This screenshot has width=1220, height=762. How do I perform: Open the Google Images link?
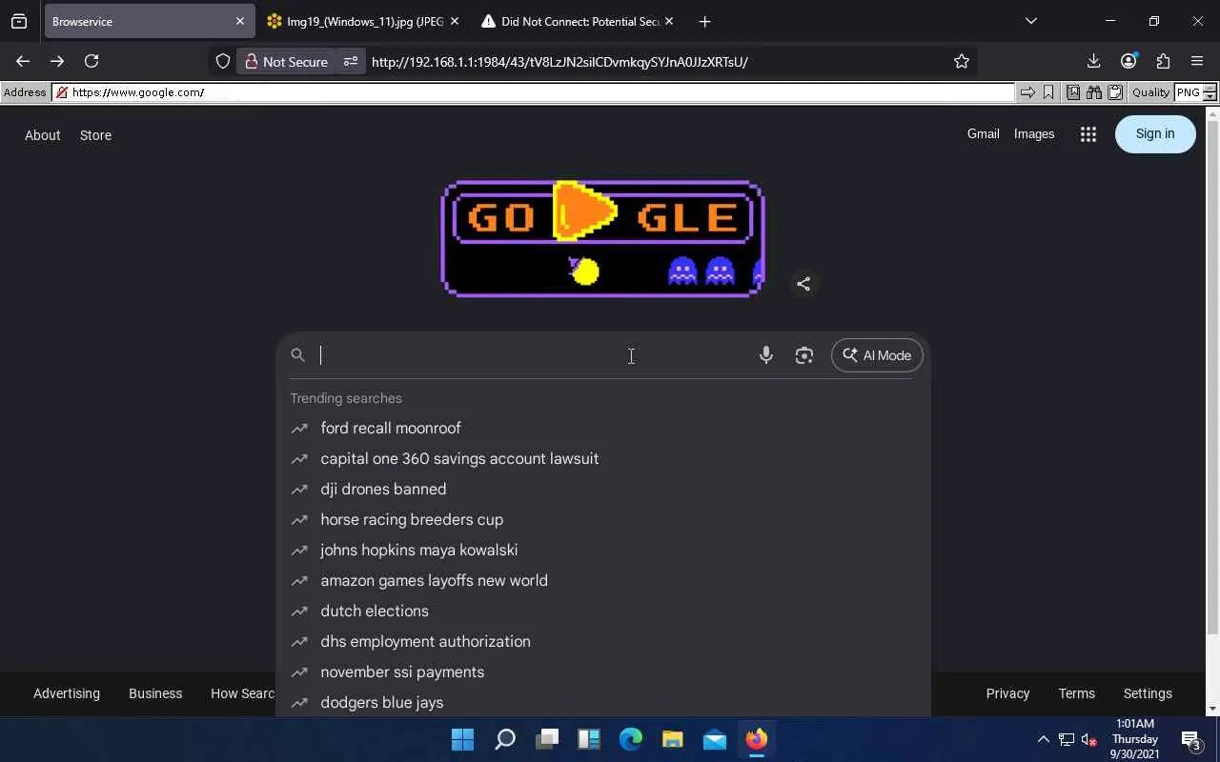(1034, 134)
